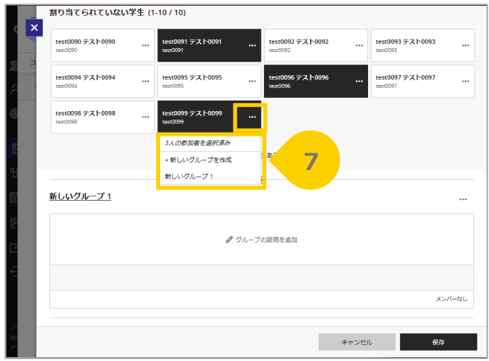
Task: Open options menu for test0093 student card
Action: click(466, 45)
